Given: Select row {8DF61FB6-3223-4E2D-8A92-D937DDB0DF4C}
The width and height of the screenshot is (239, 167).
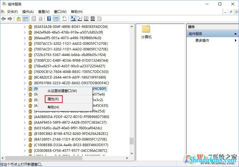Looking at the screenshot, I should tap(71, 83).
